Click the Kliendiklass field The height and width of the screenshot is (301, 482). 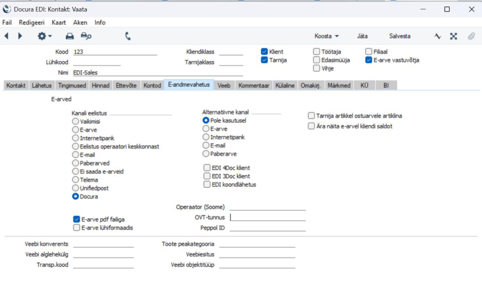tap(231, 52)
